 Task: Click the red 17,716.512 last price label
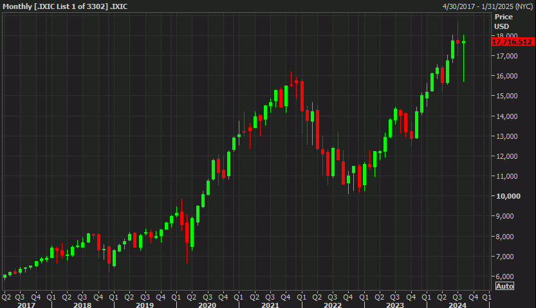512,42
